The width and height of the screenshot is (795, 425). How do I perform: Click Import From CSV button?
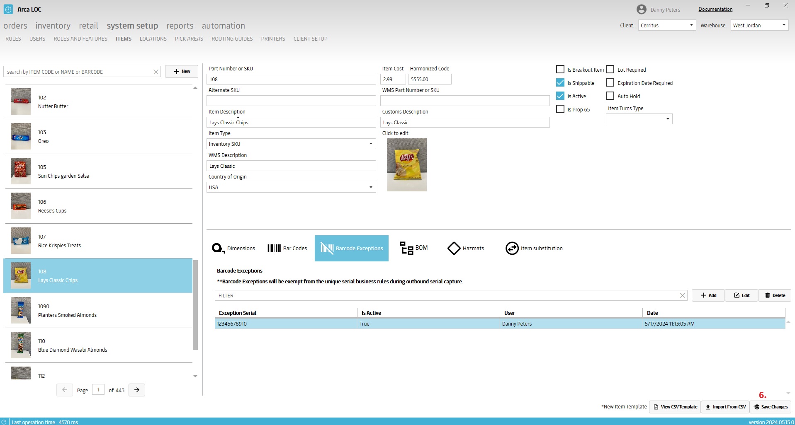coord(725,407)
